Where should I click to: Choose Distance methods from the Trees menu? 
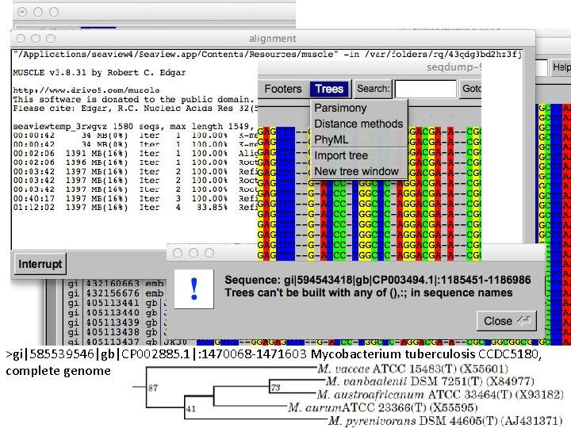(358, 124)
